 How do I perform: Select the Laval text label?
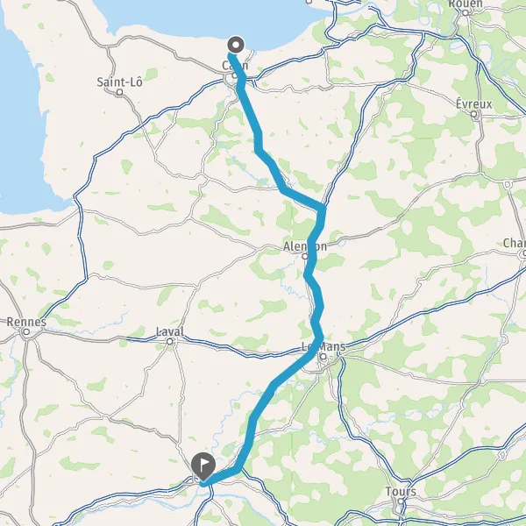tap(170, 331)
